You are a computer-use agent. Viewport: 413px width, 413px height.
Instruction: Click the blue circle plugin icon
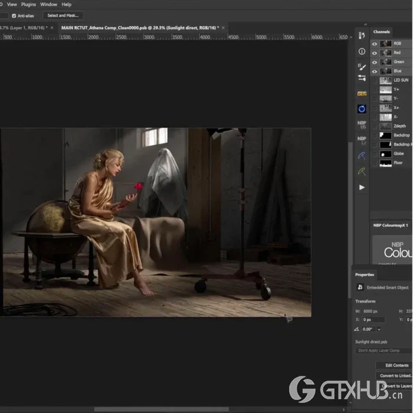tap(362, 109)
